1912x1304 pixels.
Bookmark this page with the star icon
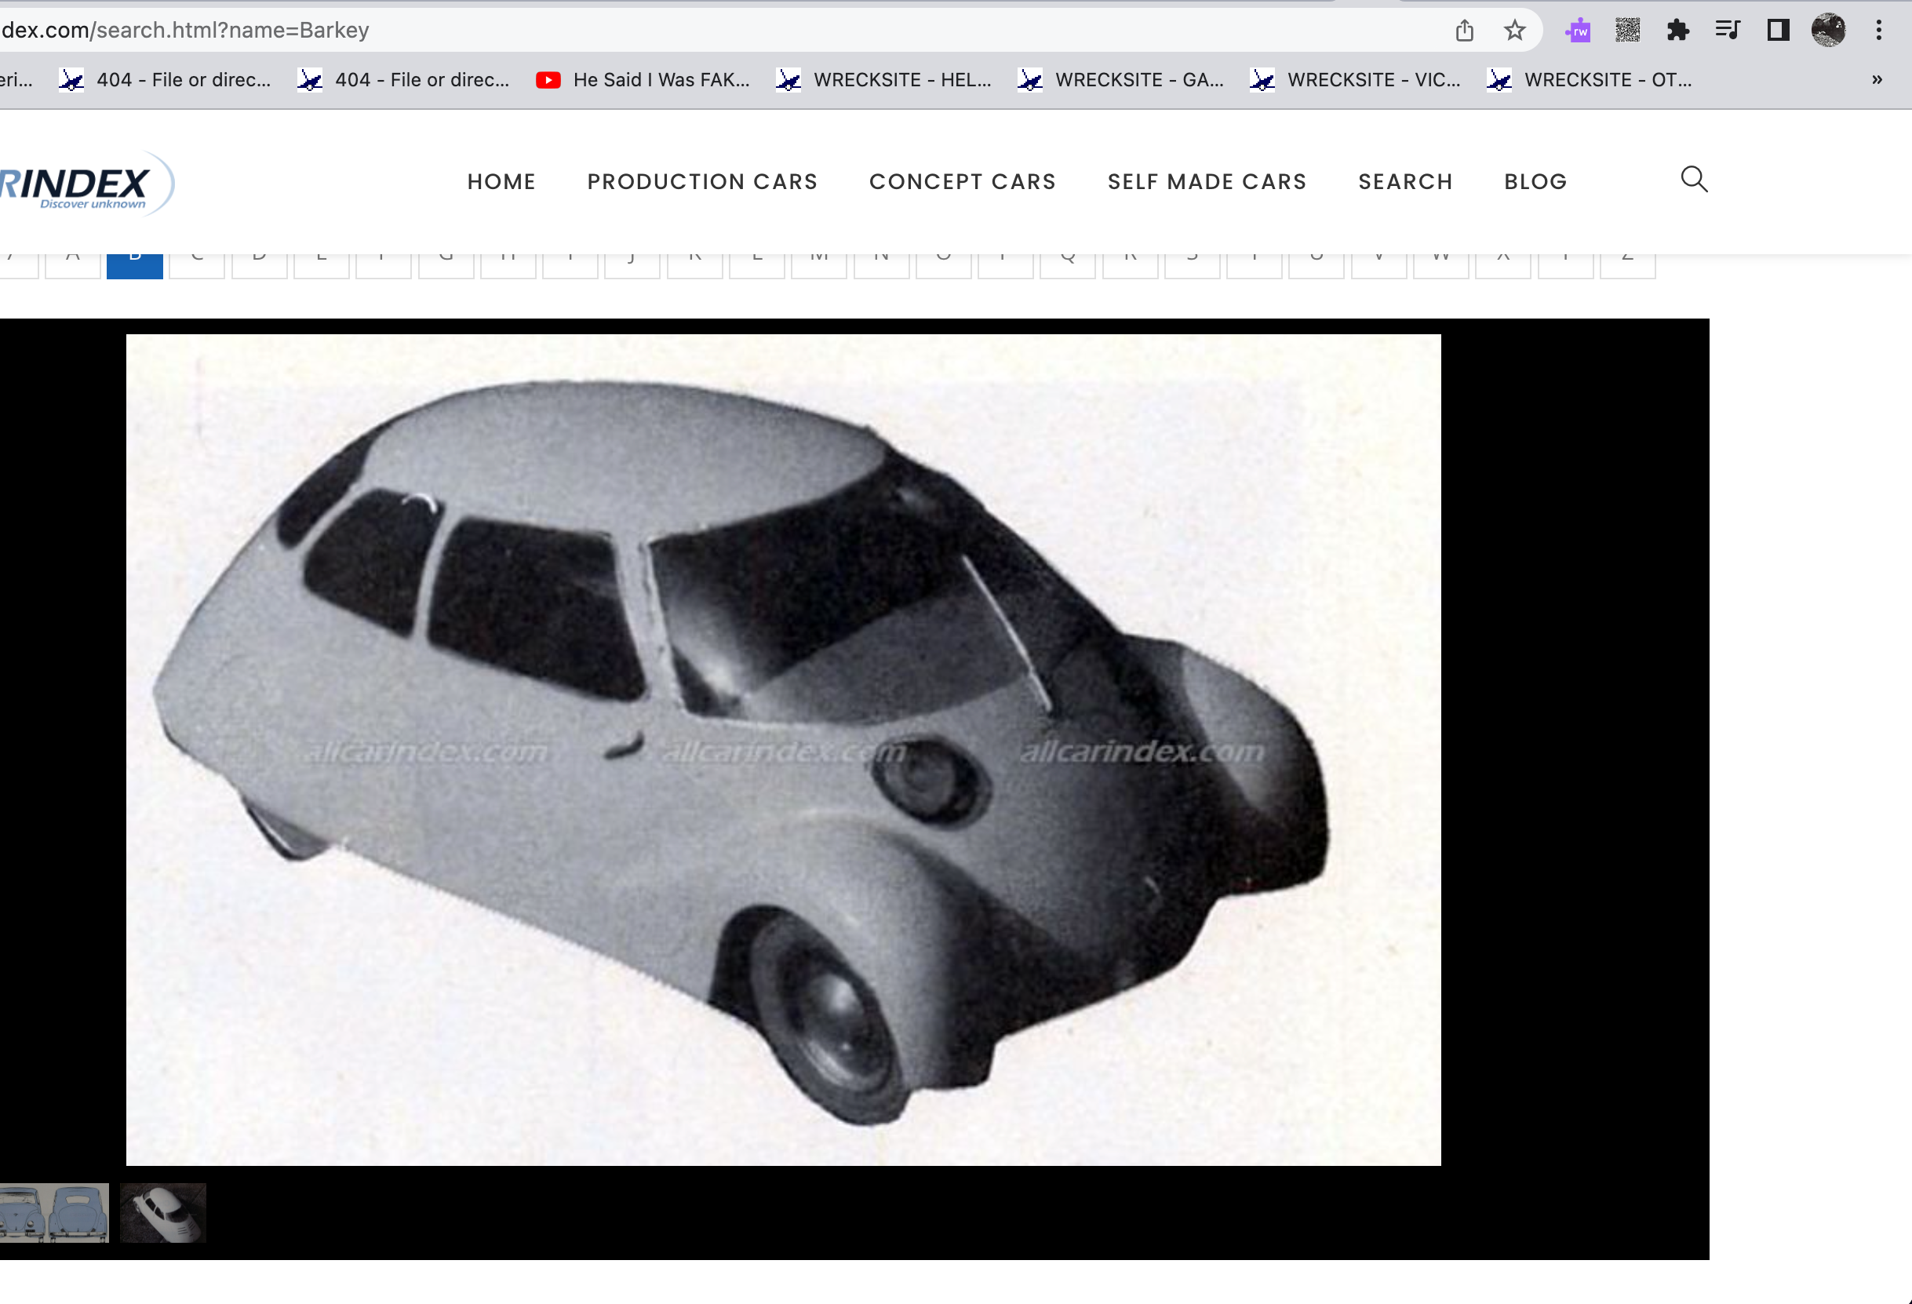pyautogui.click(x=1513, y=31)
